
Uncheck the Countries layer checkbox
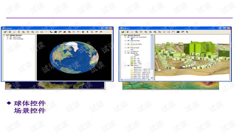coord(11,37)
